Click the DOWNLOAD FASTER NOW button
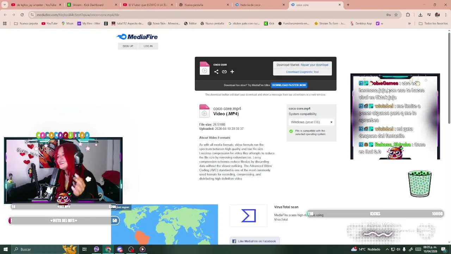Viewport: 451px width, 254px height. click(289, 85)
